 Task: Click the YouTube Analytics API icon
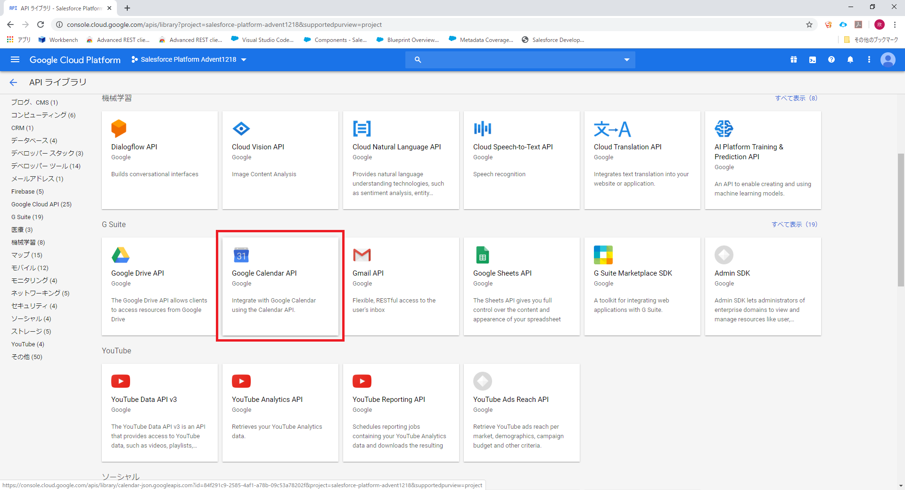click(x=241, y=381)
